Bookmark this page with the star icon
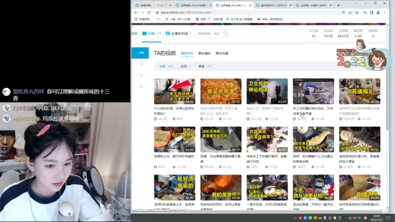395x222 pixels. (x=356, y=13)
